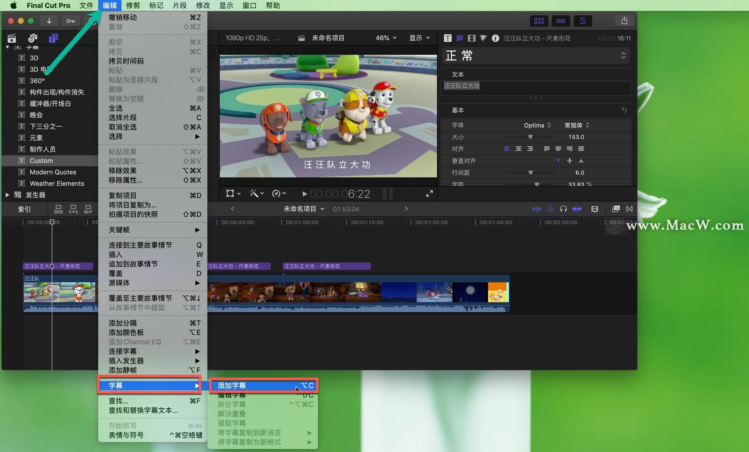Screen dimensions: 749x452
Task: Open the keyword editor key icon
Action: 71,21
